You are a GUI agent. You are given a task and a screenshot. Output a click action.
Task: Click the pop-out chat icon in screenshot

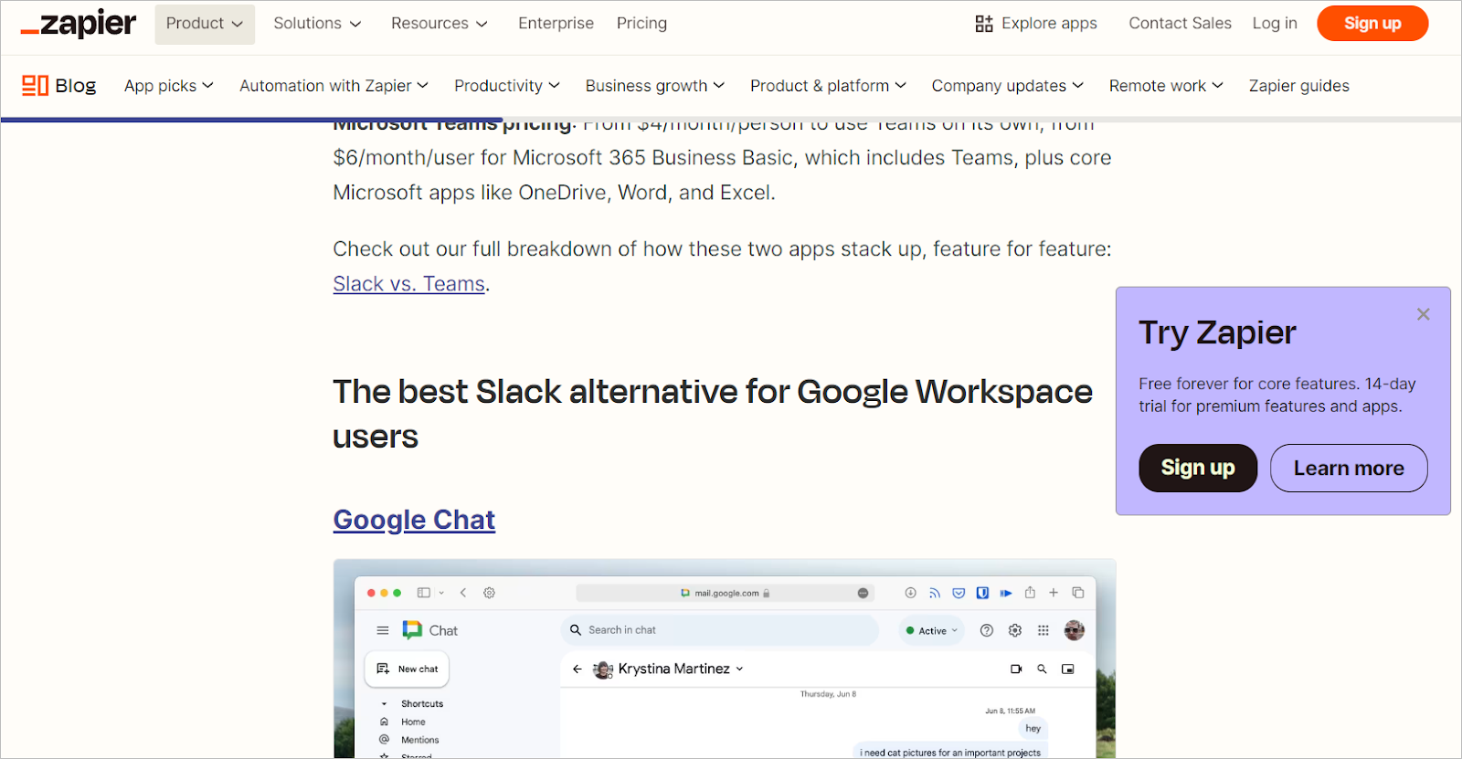coord(1068,669)
